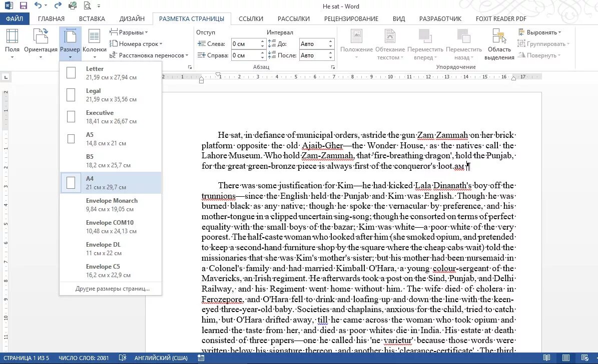Click in the Слева indent field
This screenshot has height=364, width=598.
pos(245,44)
